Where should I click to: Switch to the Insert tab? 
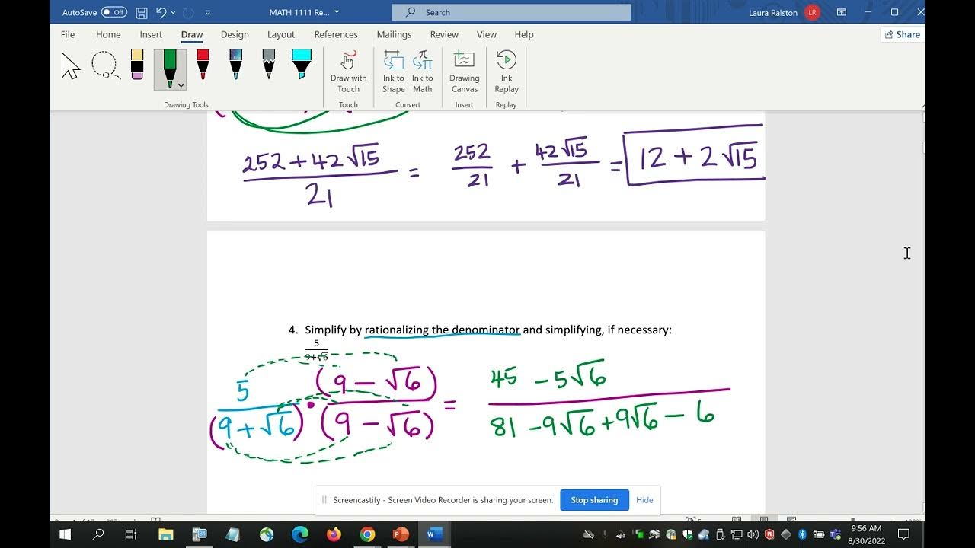pos(151,34)
